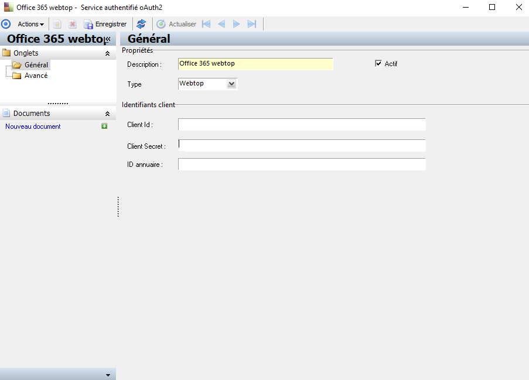Focus the Client Secret field
This screenshot has width=529, height=380.
click(302, 145)
